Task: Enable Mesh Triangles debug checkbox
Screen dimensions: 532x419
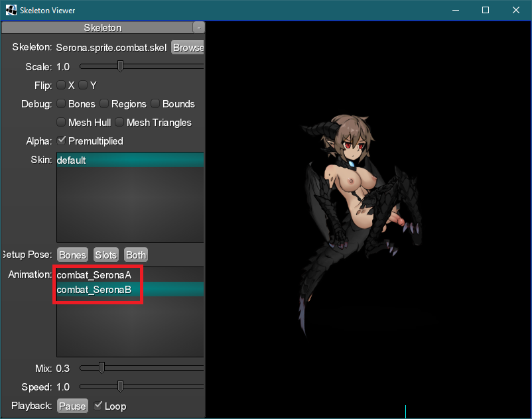Action: coord(119,122)
